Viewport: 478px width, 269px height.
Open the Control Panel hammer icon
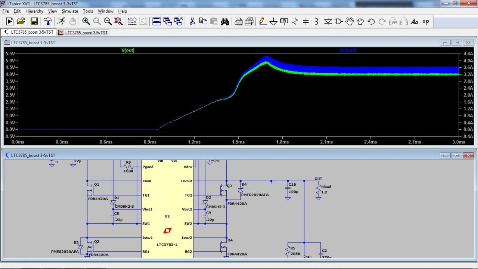point(48,21)
